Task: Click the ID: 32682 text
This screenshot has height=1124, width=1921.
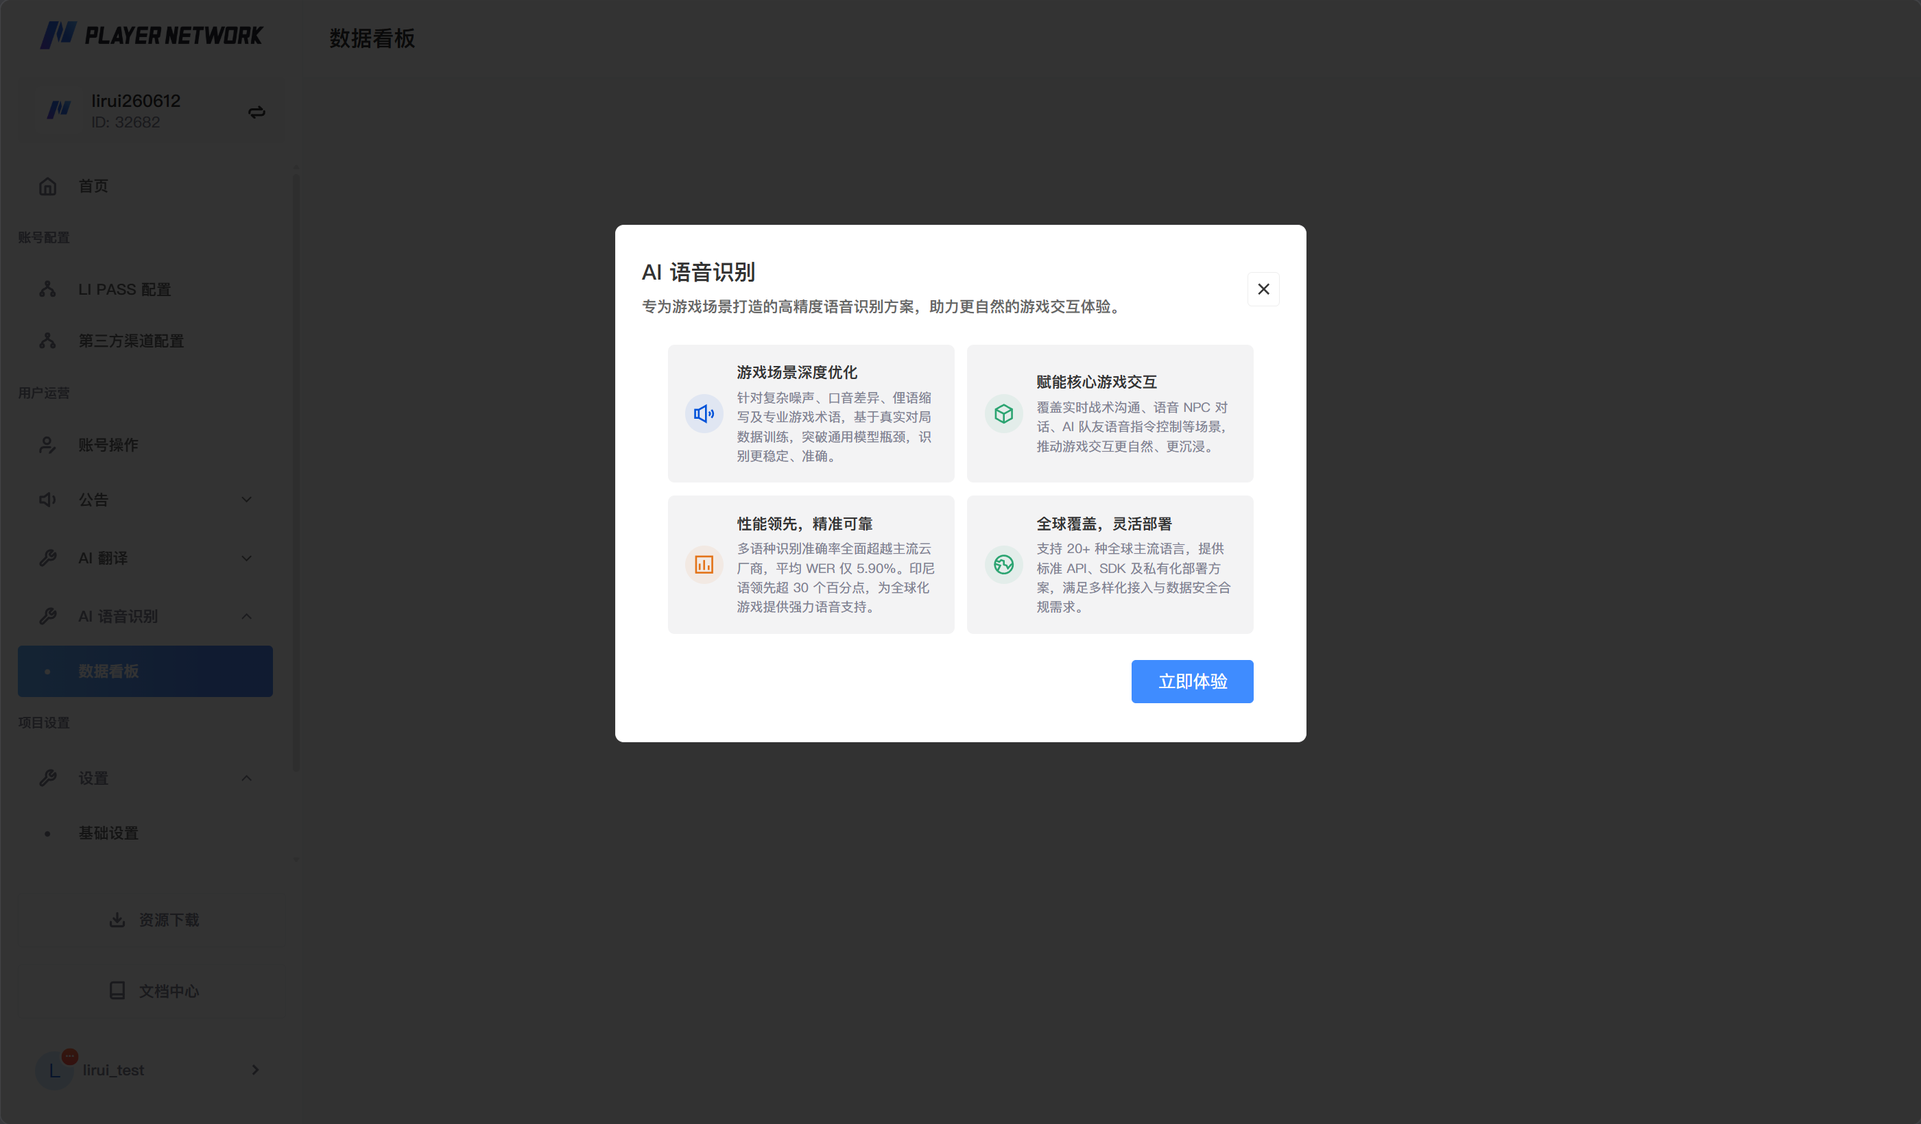Action: pos(126,122)
